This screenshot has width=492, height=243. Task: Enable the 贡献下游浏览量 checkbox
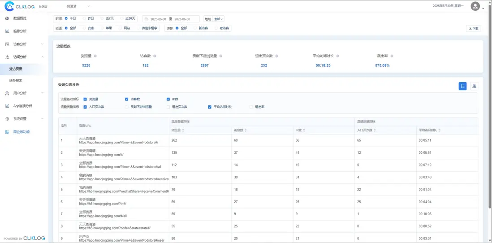(x=127, y=107)
